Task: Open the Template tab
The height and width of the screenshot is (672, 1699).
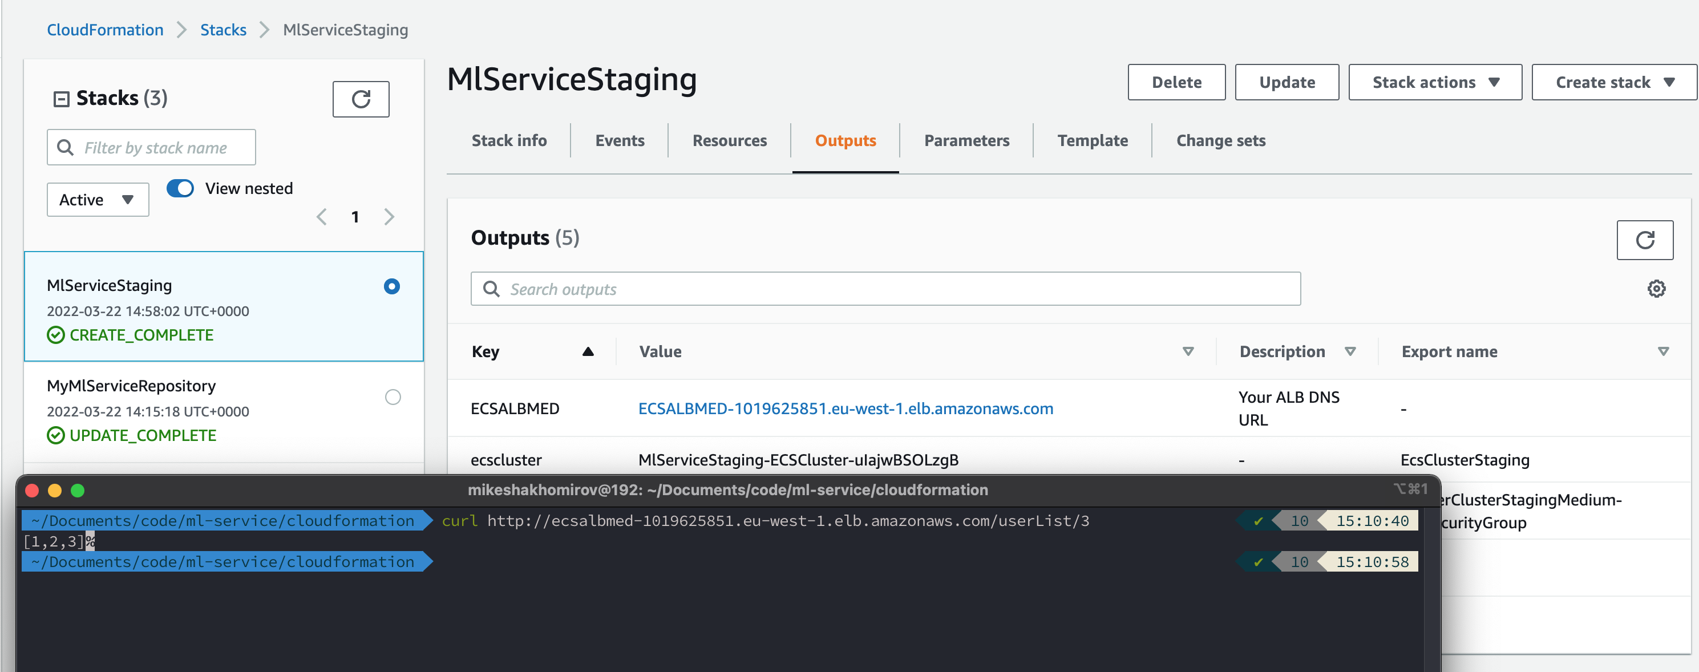Action: (x=1092, y=140)
